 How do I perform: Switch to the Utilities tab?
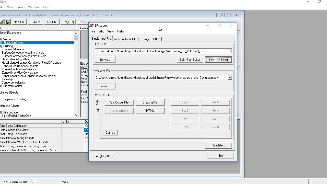(x=156, y=39)
